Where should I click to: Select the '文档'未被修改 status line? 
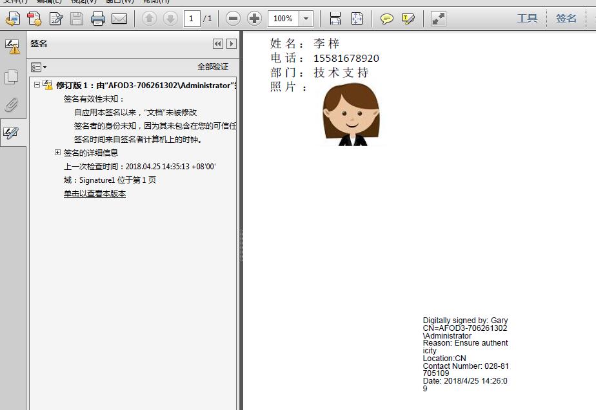coord(135,113)
